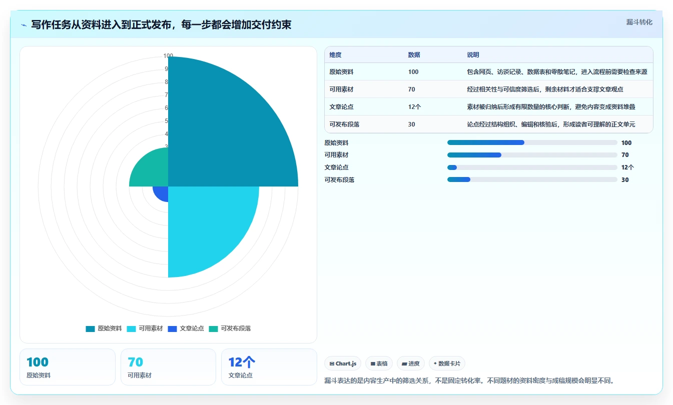Click the footnote beginning 漏斗表达的是
673x405 pixels.
tap(469, 381)
